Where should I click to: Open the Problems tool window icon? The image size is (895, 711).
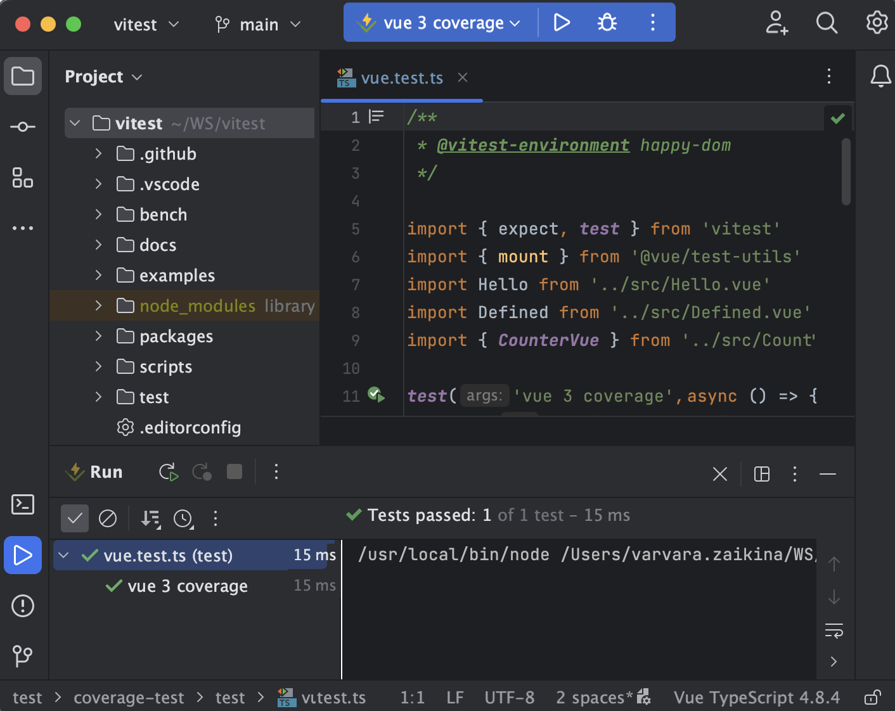[x=23, y=606]
